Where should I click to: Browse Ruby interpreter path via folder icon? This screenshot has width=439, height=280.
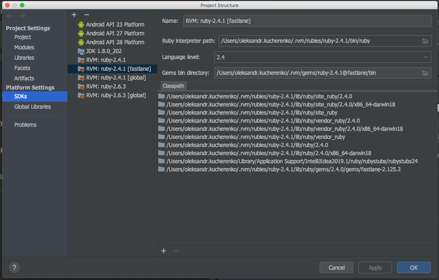[x=425, y=41]
